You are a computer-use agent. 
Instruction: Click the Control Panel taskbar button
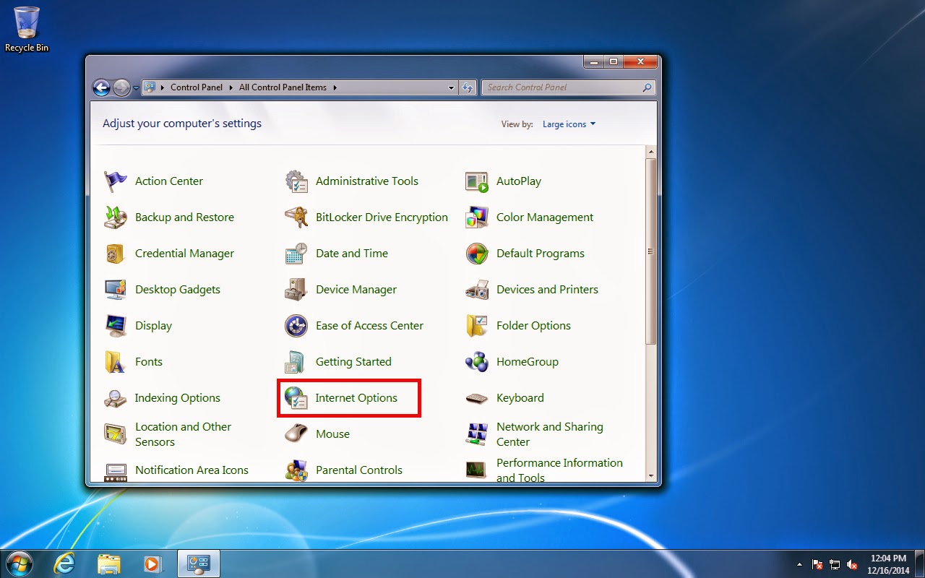point(198,564)
